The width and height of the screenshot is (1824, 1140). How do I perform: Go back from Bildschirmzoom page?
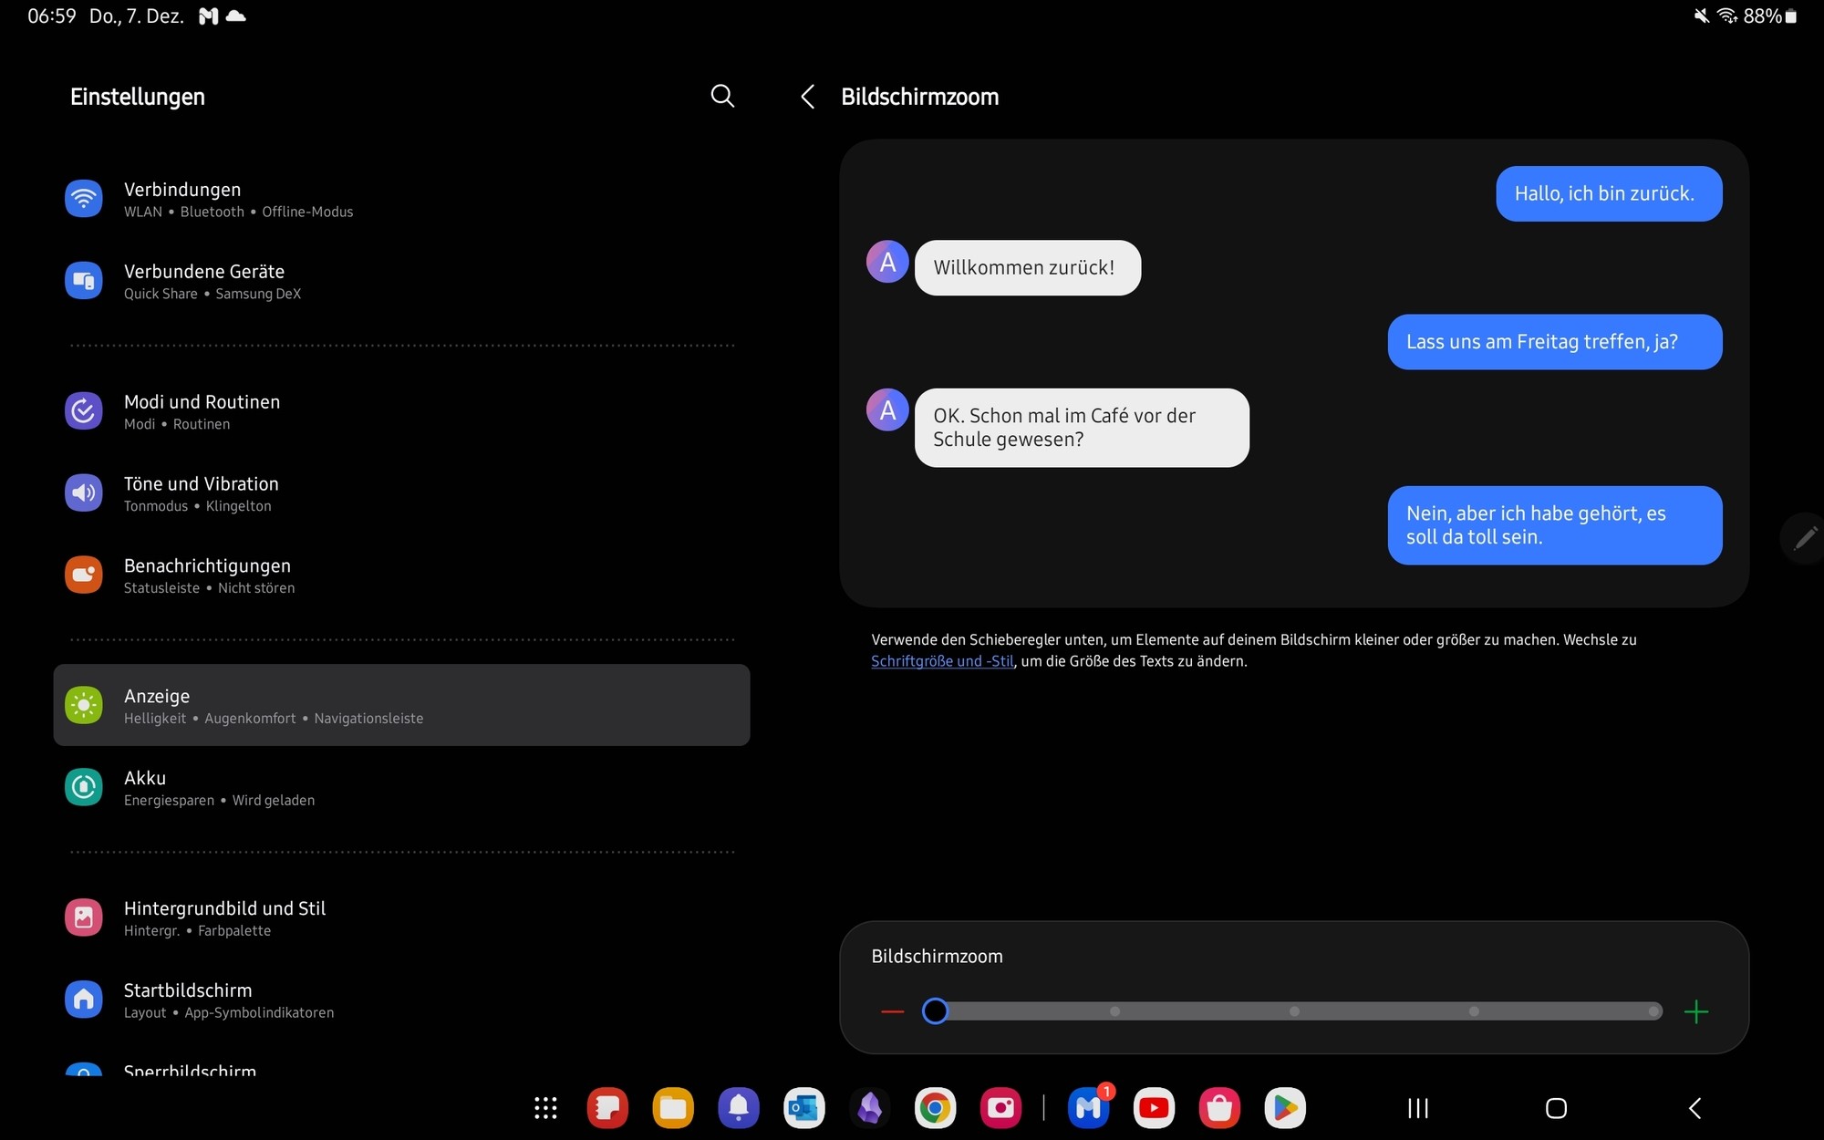coord(807,97)
